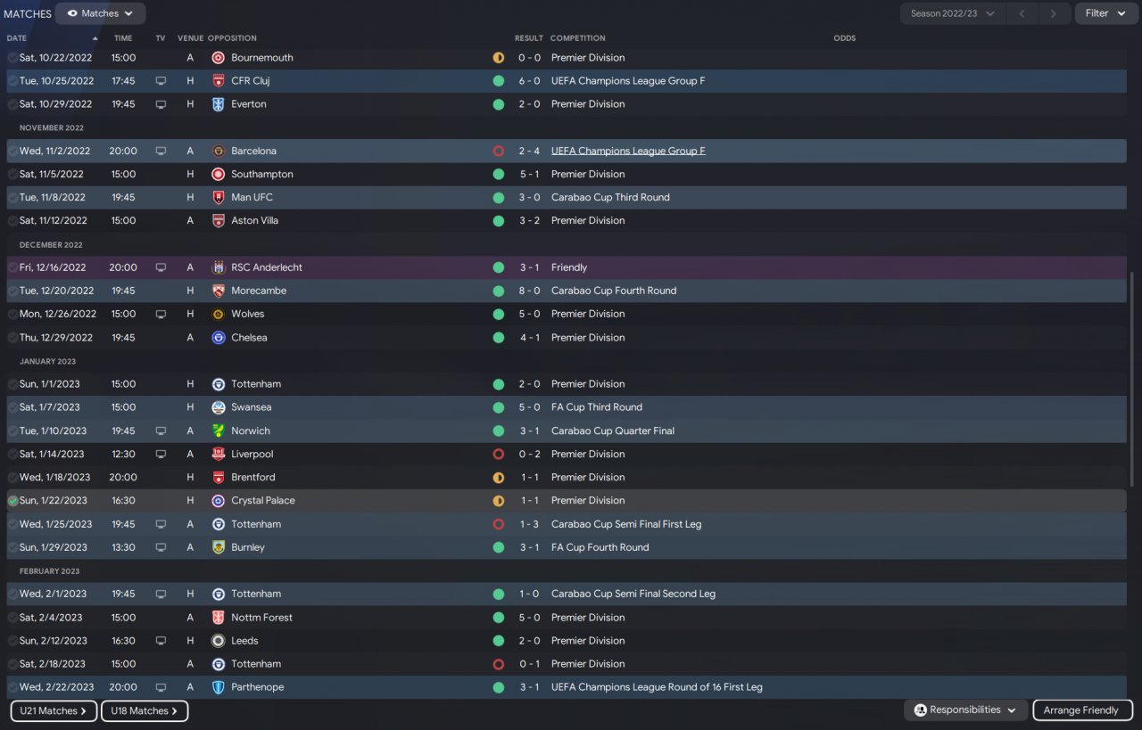Screen dimensions: 1142x730
Task: Expand the Filter dropdown
Action: pyautogui.click(x=1105, y=13)
